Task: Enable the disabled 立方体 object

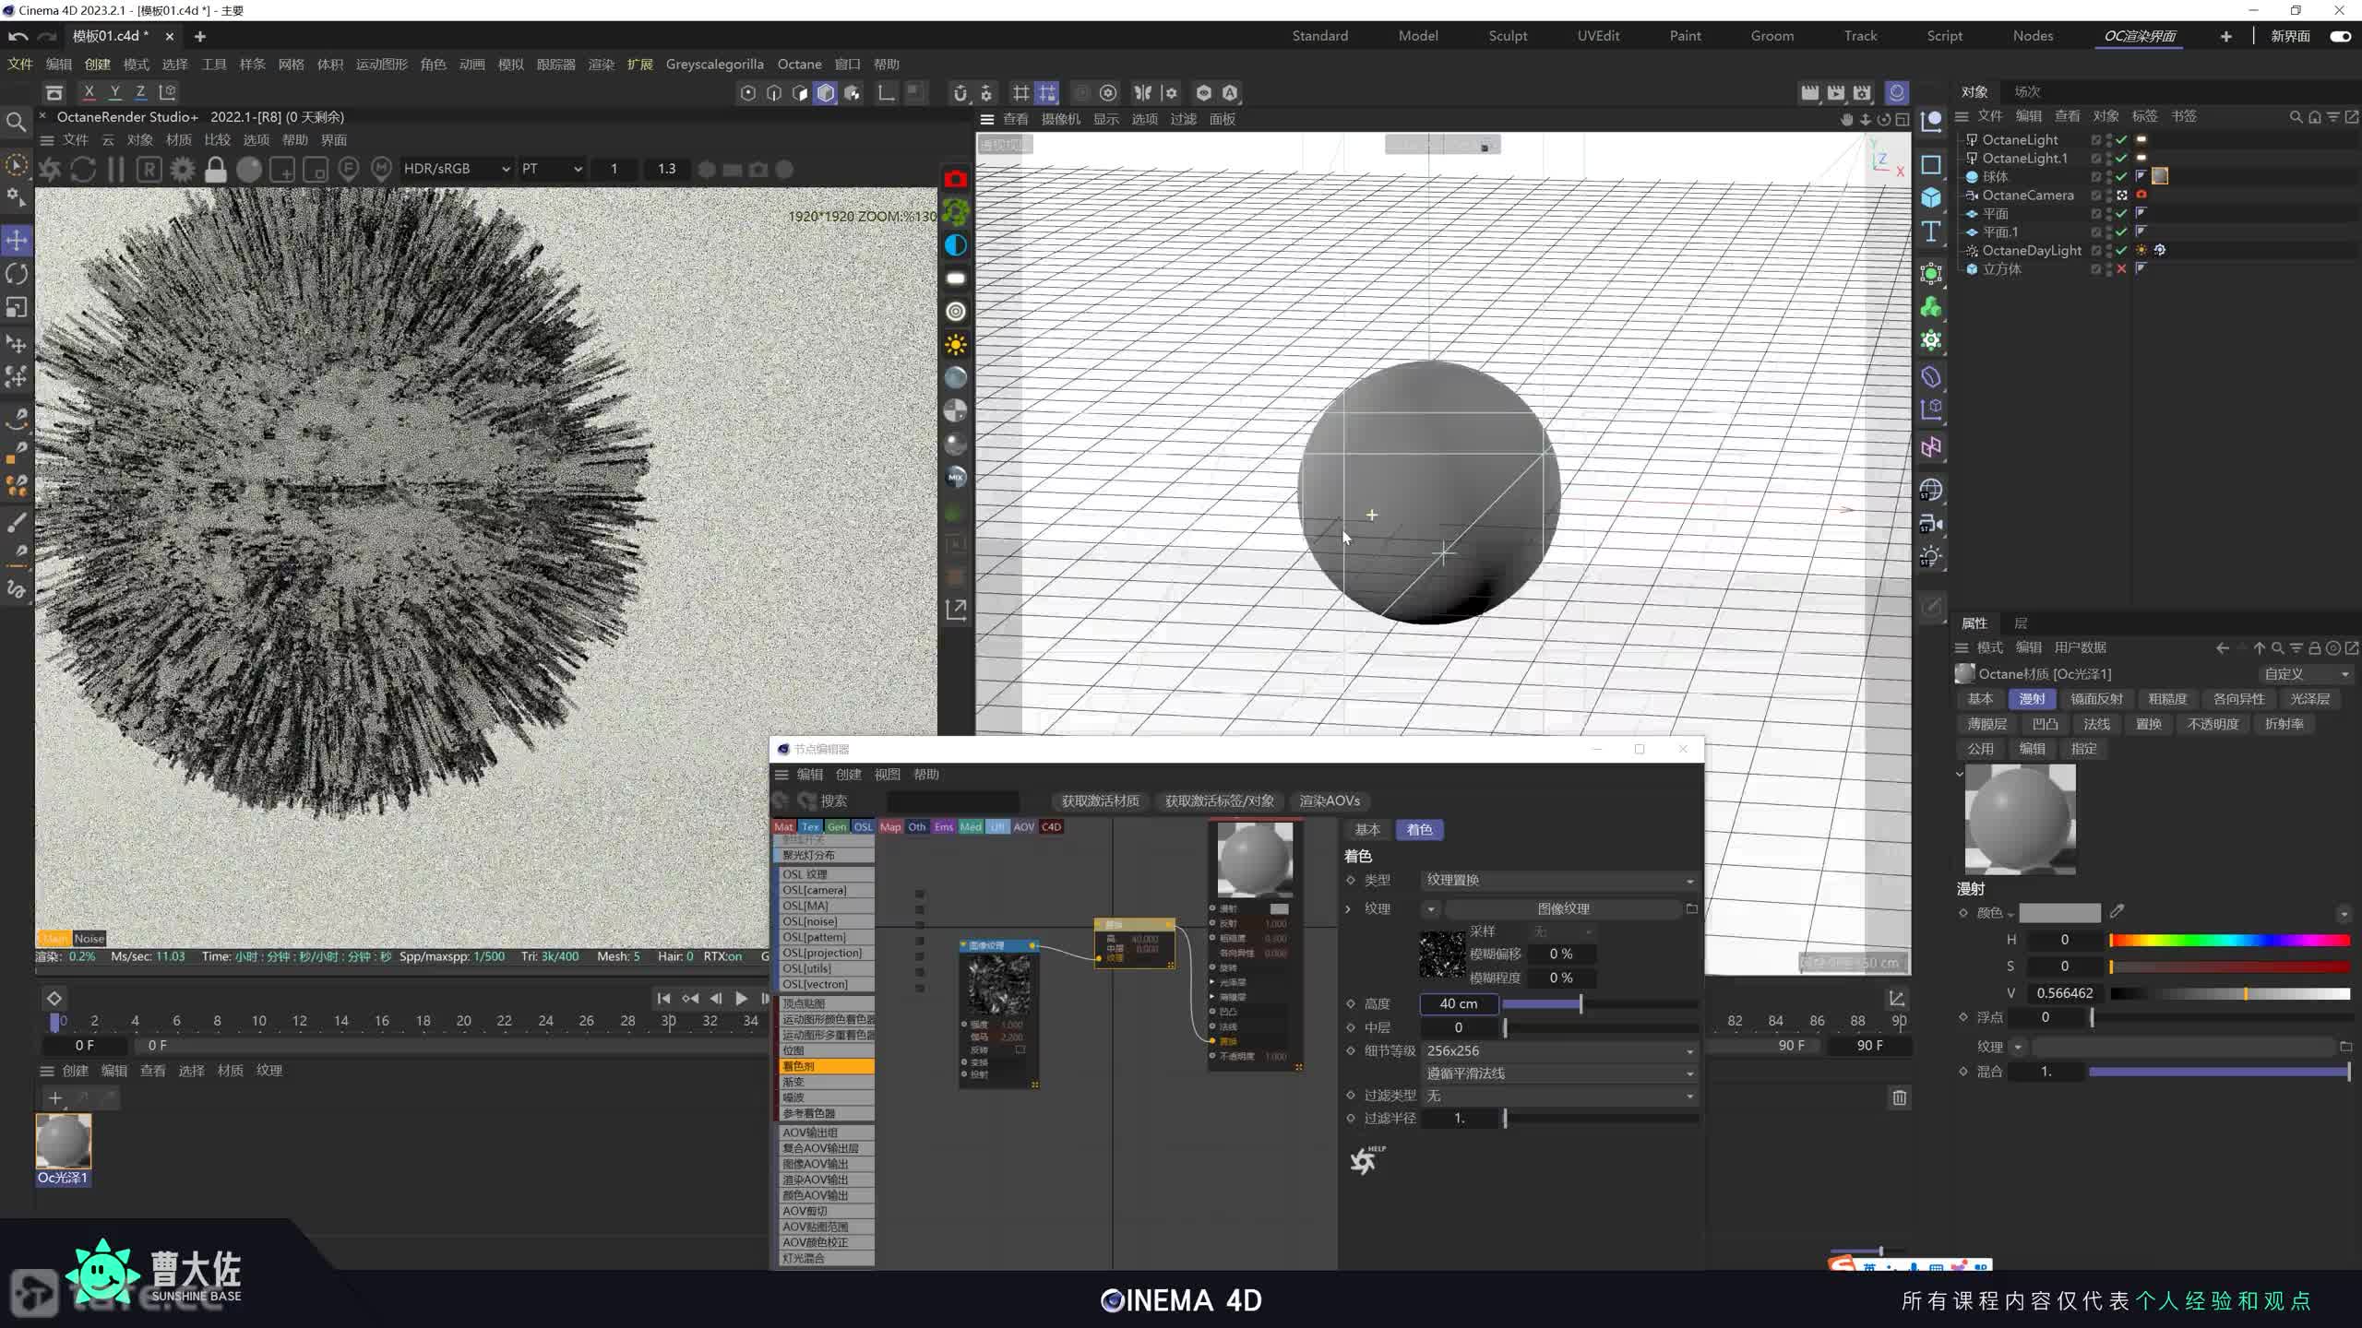Action: tap(2121, 269)
